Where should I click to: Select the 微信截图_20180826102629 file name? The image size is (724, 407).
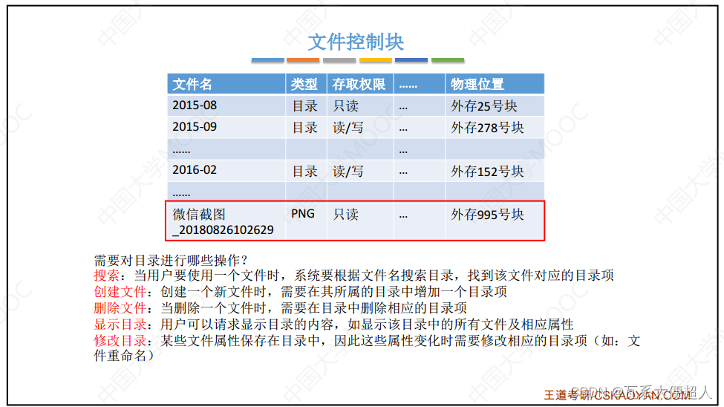click(223, 222)
